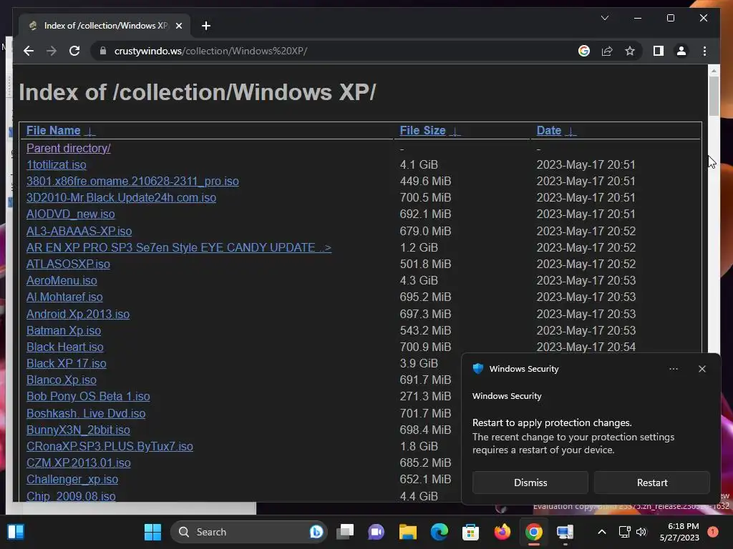Open a new tab with plus button
Viewport: 733px width, 549px height.
(206, 26)
